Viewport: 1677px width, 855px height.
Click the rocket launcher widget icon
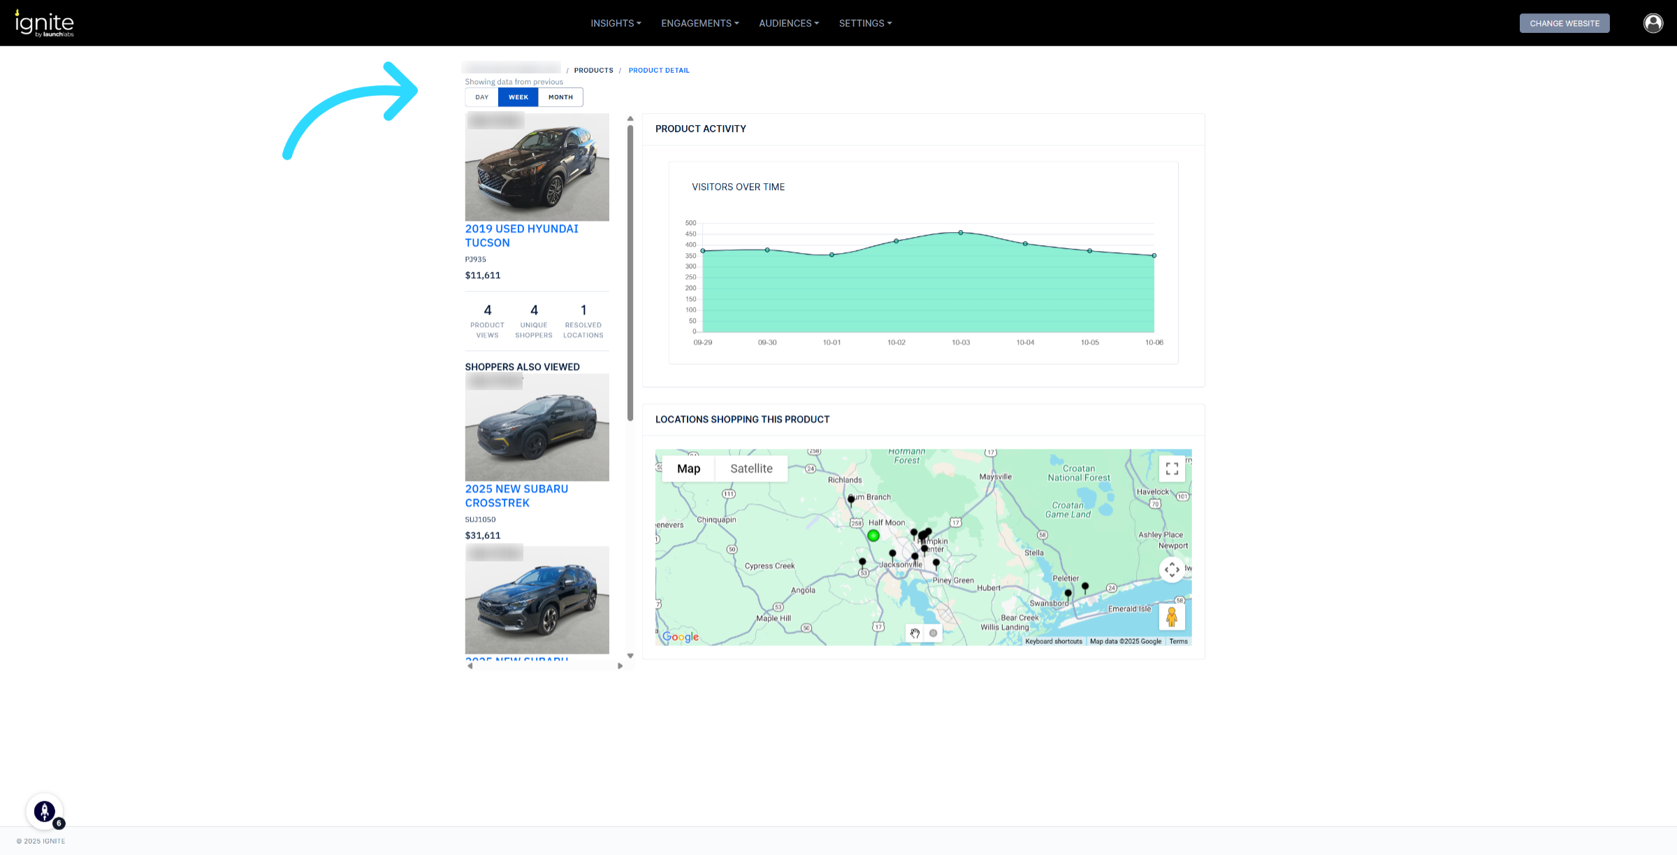45,811
